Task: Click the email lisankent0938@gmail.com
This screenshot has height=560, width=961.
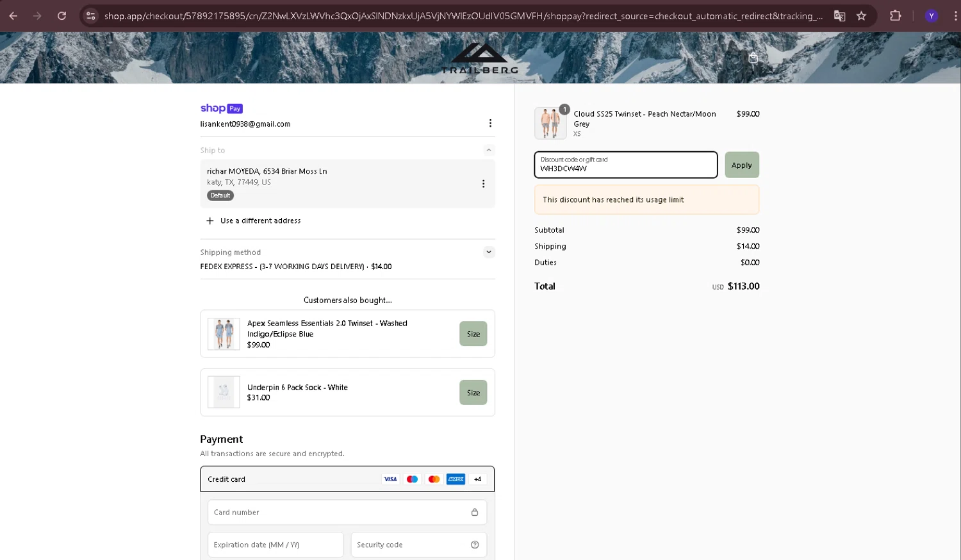Action: [245, 124]
